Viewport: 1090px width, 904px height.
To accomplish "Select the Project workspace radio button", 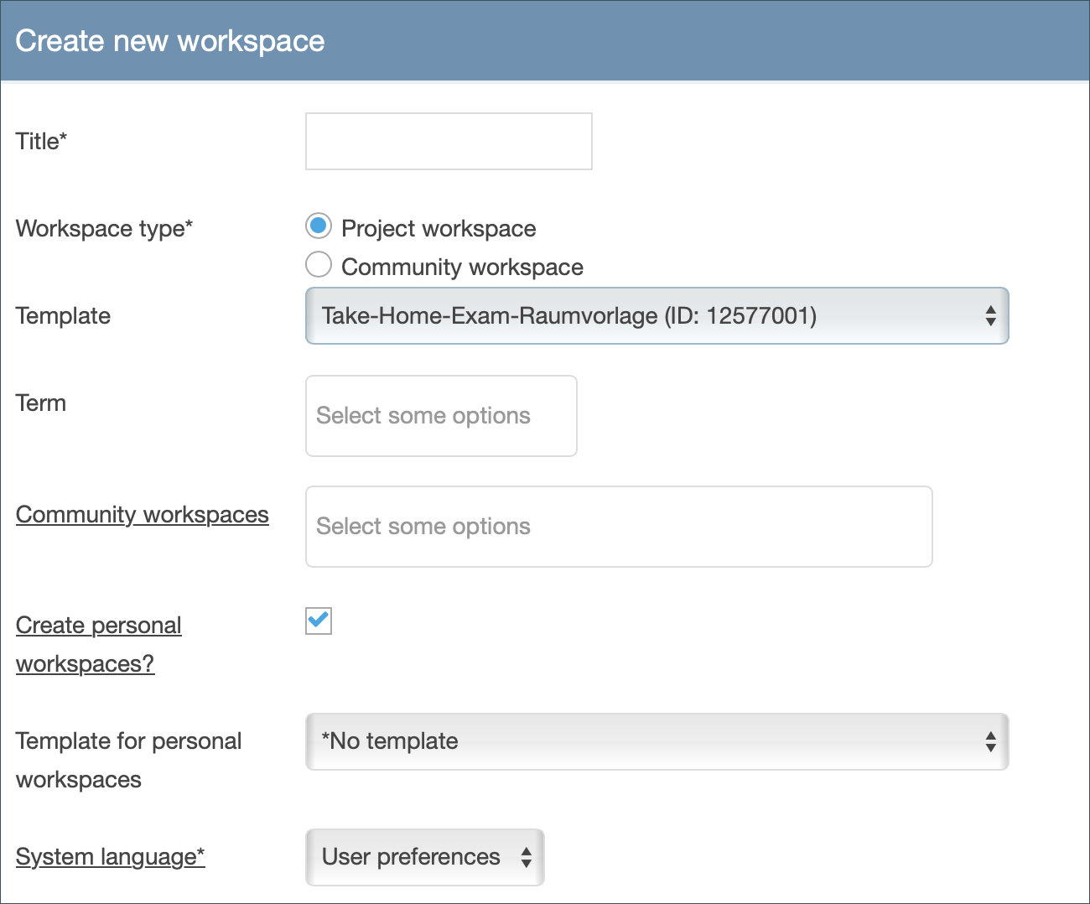I will [x=319, y=226].
